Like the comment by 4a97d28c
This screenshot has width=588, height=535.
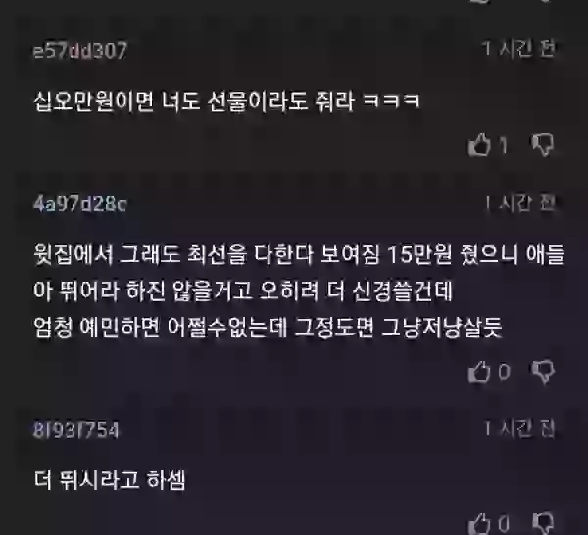pos(479,371)
